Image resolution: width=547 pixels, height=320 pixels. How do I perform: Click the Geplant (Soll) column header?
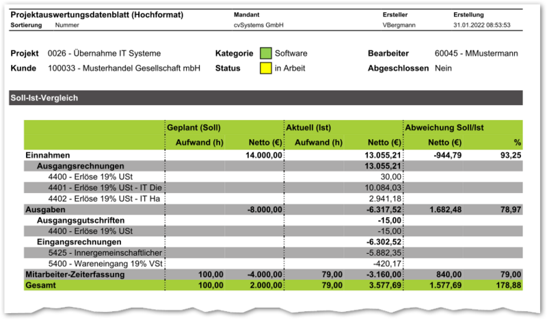(x=194, y=128)
